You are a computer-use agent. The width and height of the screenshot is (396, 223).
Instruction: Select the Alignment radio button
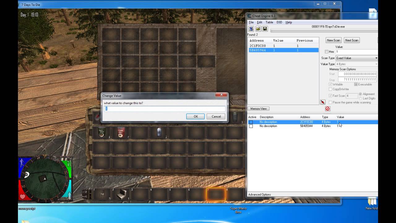click(x=360, y=94)
